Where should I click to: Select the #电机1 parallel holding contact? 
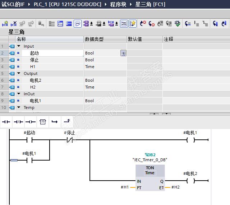pos(29,160)
